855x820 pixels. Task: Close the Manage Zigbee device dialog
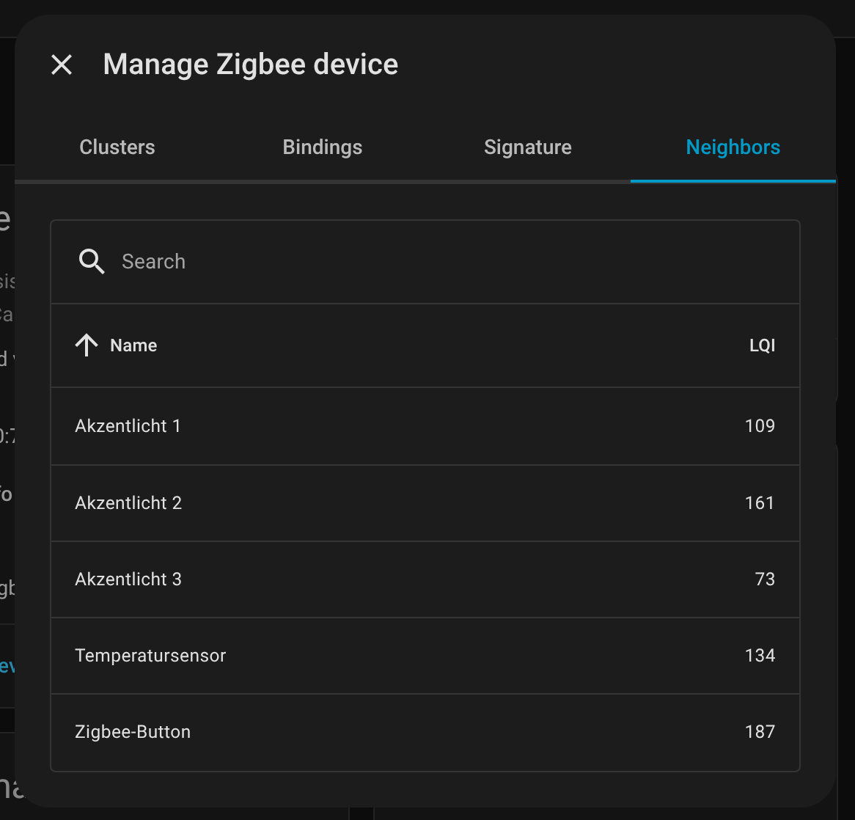[62, 65]
